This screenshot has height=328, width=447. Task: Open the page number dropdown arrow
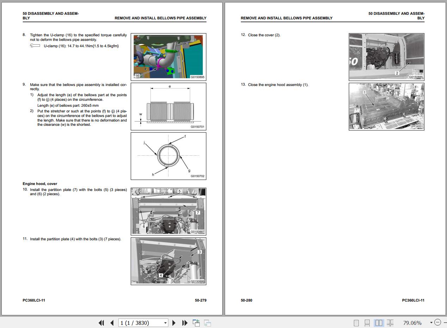coord(166,323)
